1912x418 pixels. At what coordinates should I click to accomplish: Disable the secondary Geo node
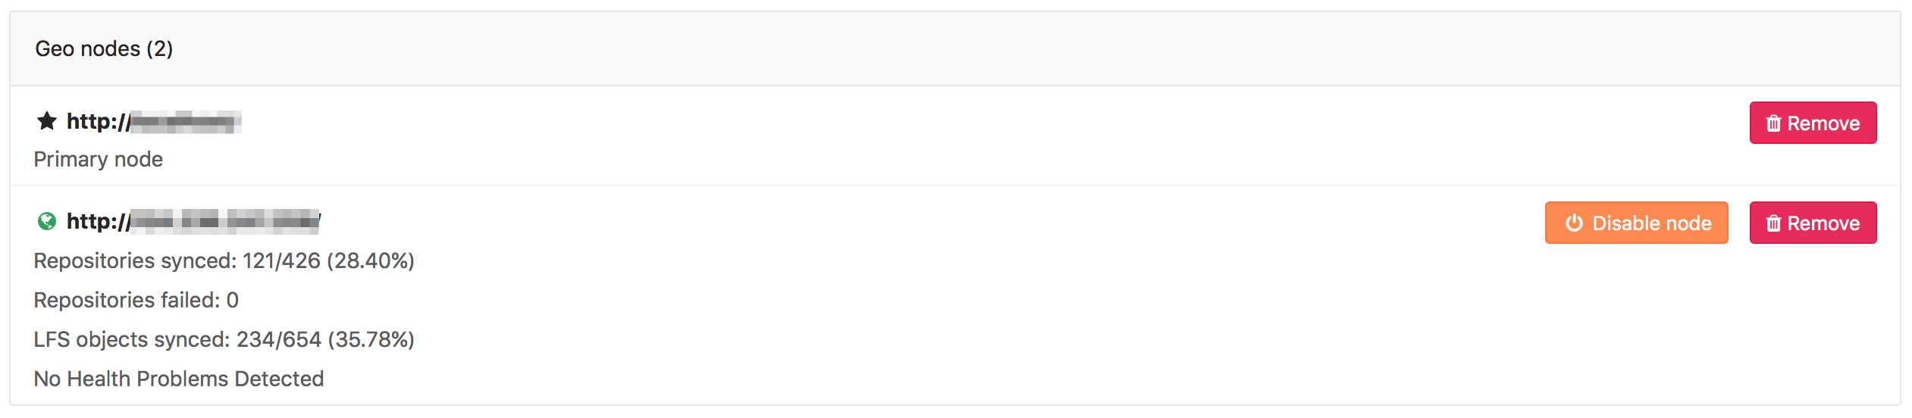pos(1636,223)
